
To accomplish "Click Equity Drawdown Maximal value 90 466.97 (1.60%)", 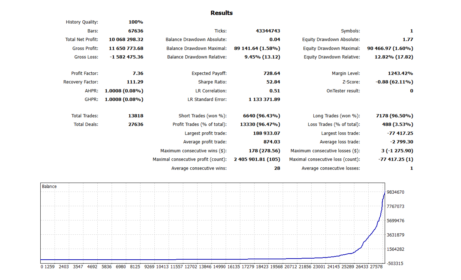I will [x=390, y=48].
